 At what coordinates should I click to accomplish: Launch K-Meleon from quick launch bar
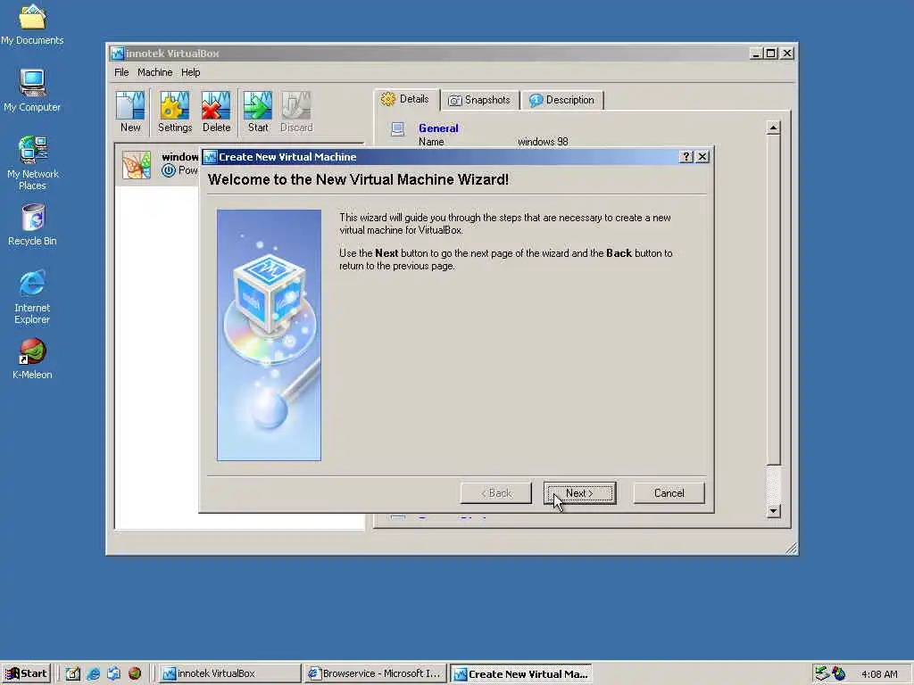coord(135,673)
